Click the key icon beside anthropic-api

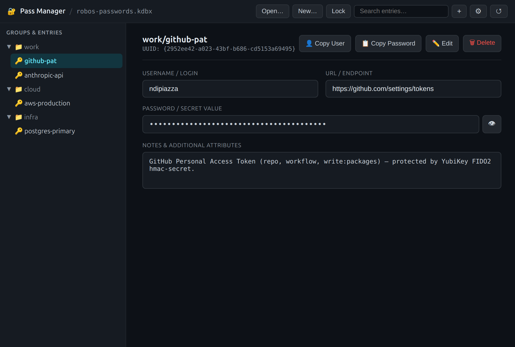coord(19,75)
